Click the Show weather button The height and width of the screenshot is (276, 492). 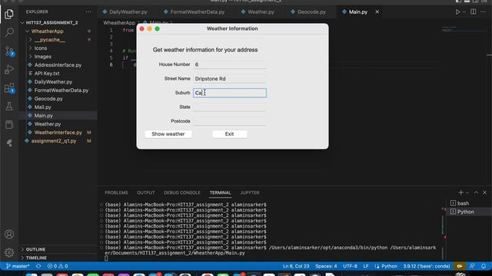coord(168,134)
